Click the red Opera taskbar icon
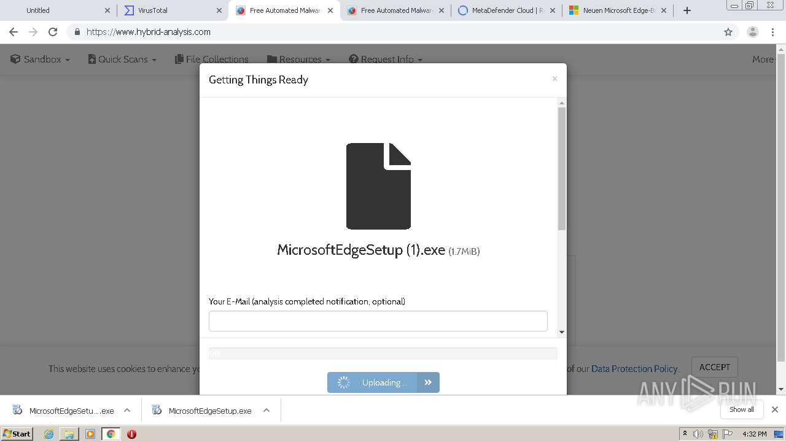Screen dimensions: 786x442 [x=131, y=434]
